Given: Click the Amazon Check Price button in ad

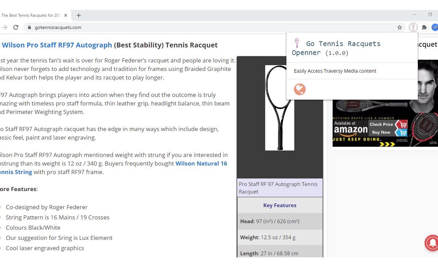Looking at the screenshot, I should (388, 124).
